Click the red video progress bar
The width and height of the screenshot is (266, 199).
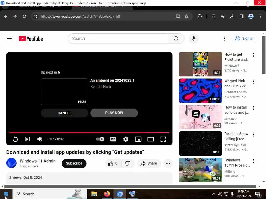pyautogui.click(x=89, y=132)
